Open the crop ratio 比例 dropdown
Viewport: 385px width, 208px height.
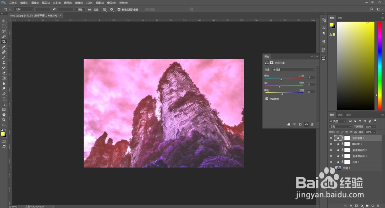[x=24, y=9]
